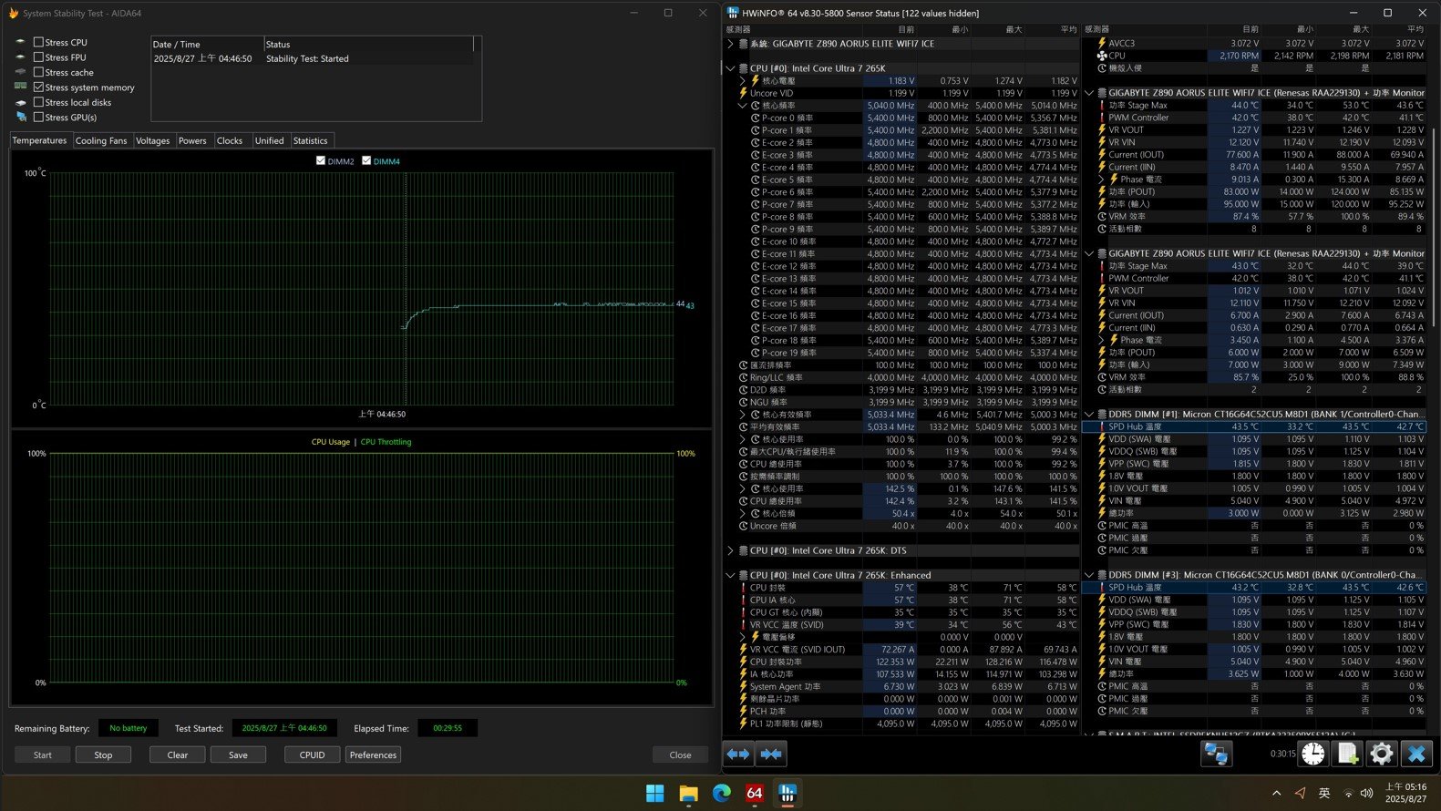
Task: Click the clock reset-timer icon in HWiNFO
Action: (x=1313, y=754)
